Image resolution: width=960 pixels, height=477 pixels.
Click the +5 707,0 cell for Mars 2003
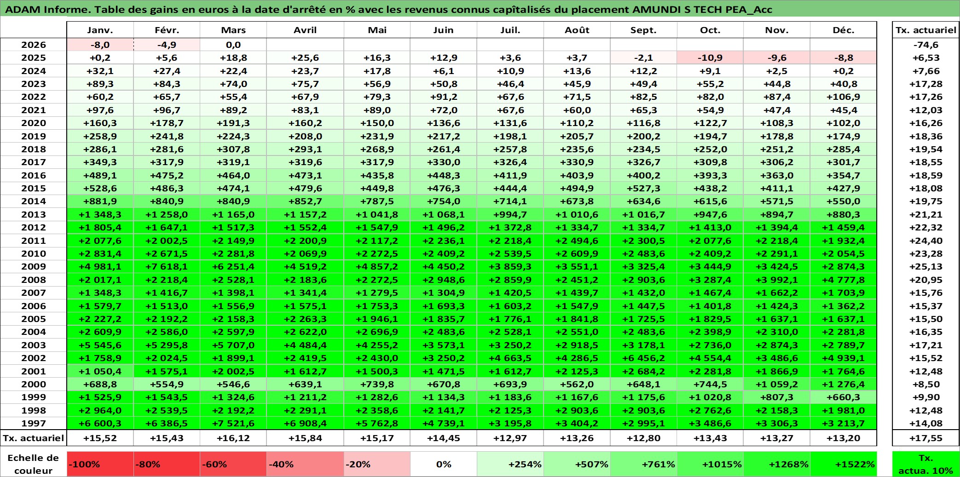tap(233, 345)
